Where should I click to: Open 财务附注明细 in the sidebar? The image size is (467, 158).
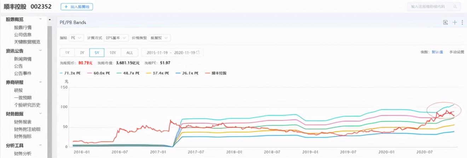(x=27, y=129)
